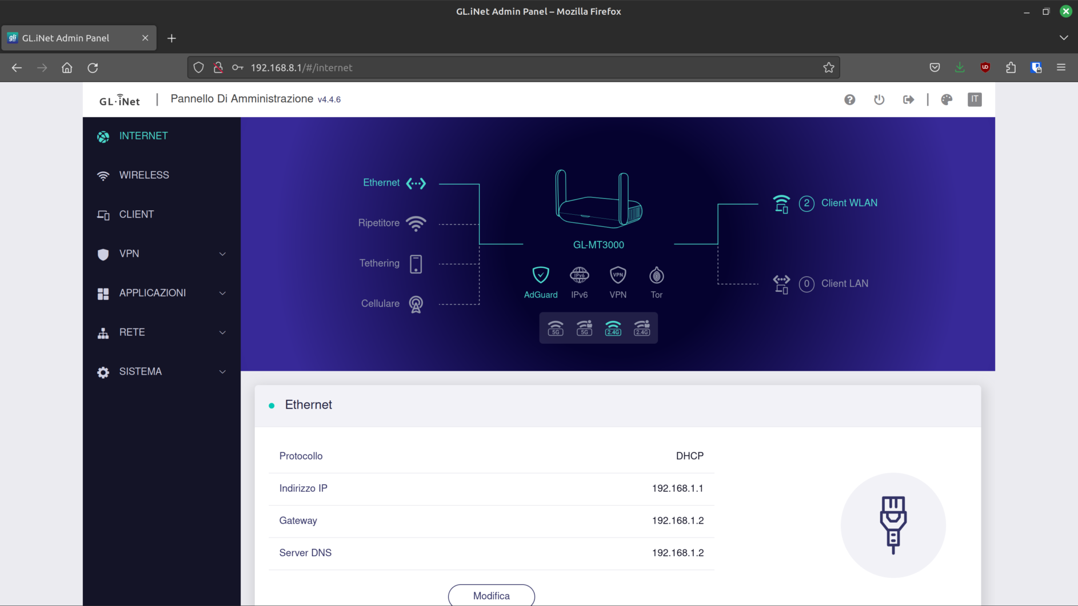Click the Server DNS row label

pos(305,553)
